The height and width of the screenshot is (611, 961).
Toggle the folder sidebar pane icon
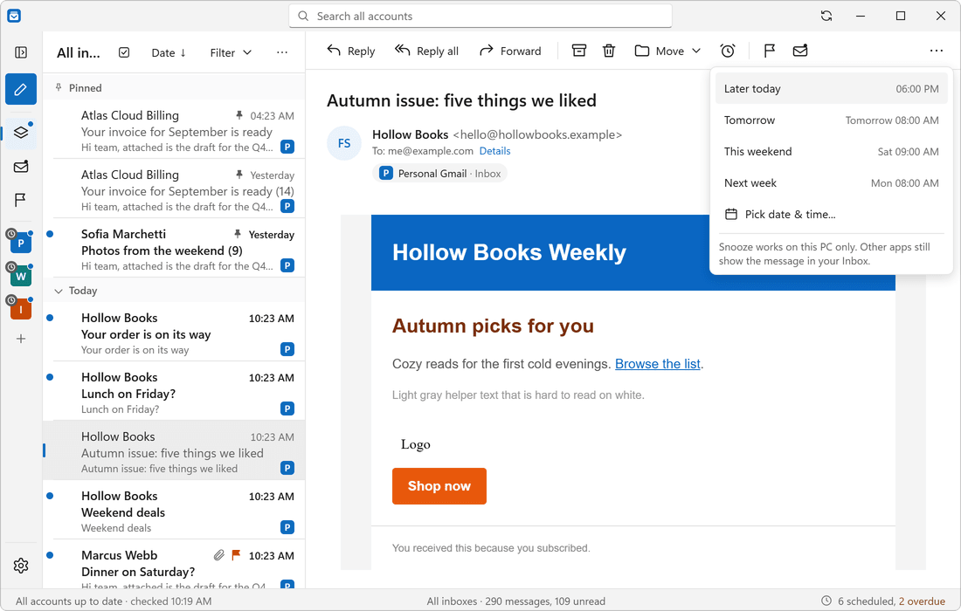pyautogui.click(x=21, y=52)
